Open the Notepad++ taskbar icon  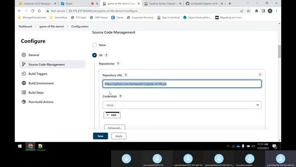pyautogui.click(x=40, y=146)
